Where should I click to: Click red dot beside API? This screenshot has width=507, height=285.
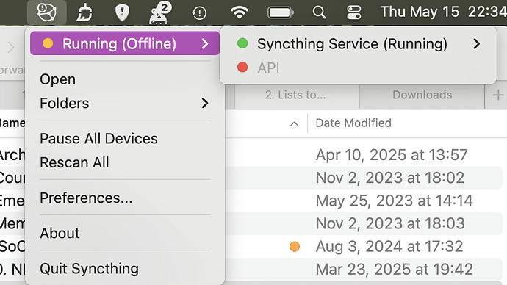pos(242,68)
